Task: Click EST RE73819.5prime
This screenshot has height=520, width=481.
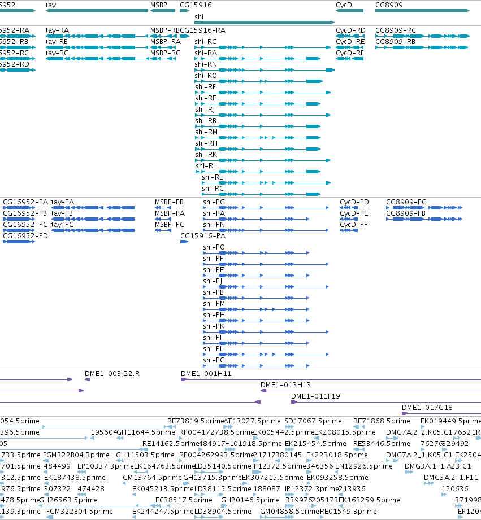Action: 195,421
